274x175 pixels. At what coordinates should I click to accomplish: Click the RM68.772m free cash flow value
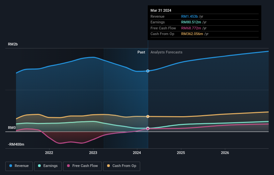coord(191,28)
